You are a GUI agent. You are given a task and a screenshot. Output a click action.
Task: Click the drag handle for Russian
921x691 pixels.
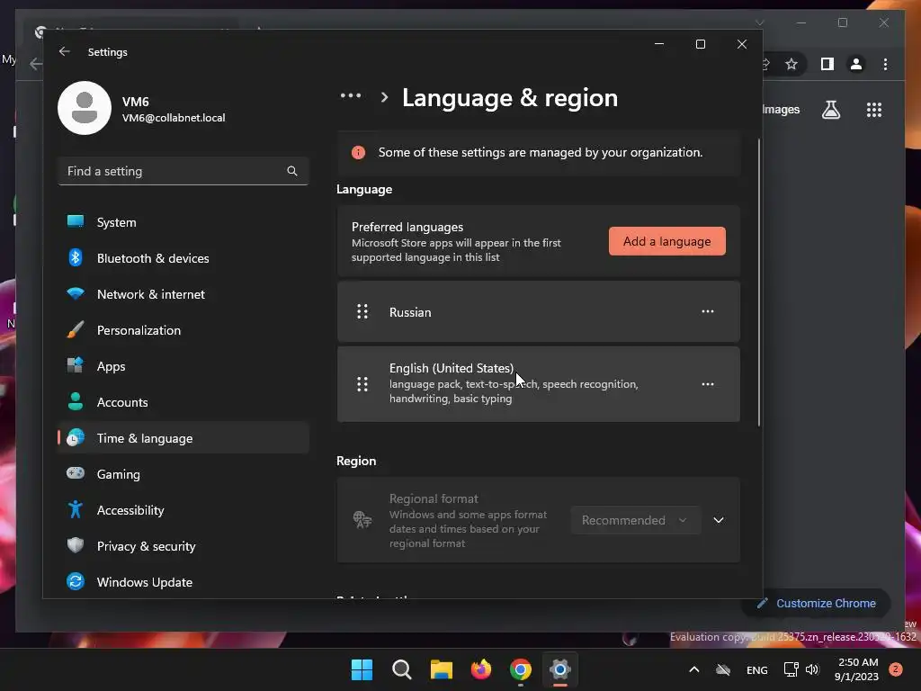pos(362,311)
